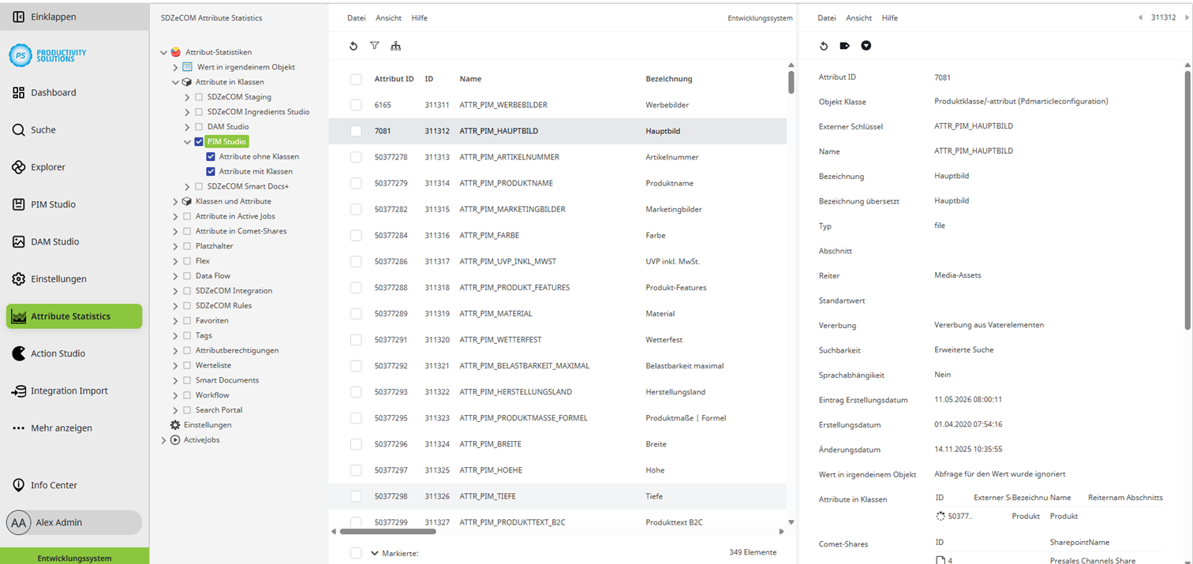Open Markierte dropdown at list bottom
The image size is (1193, 564).
[x=375, y=553]
